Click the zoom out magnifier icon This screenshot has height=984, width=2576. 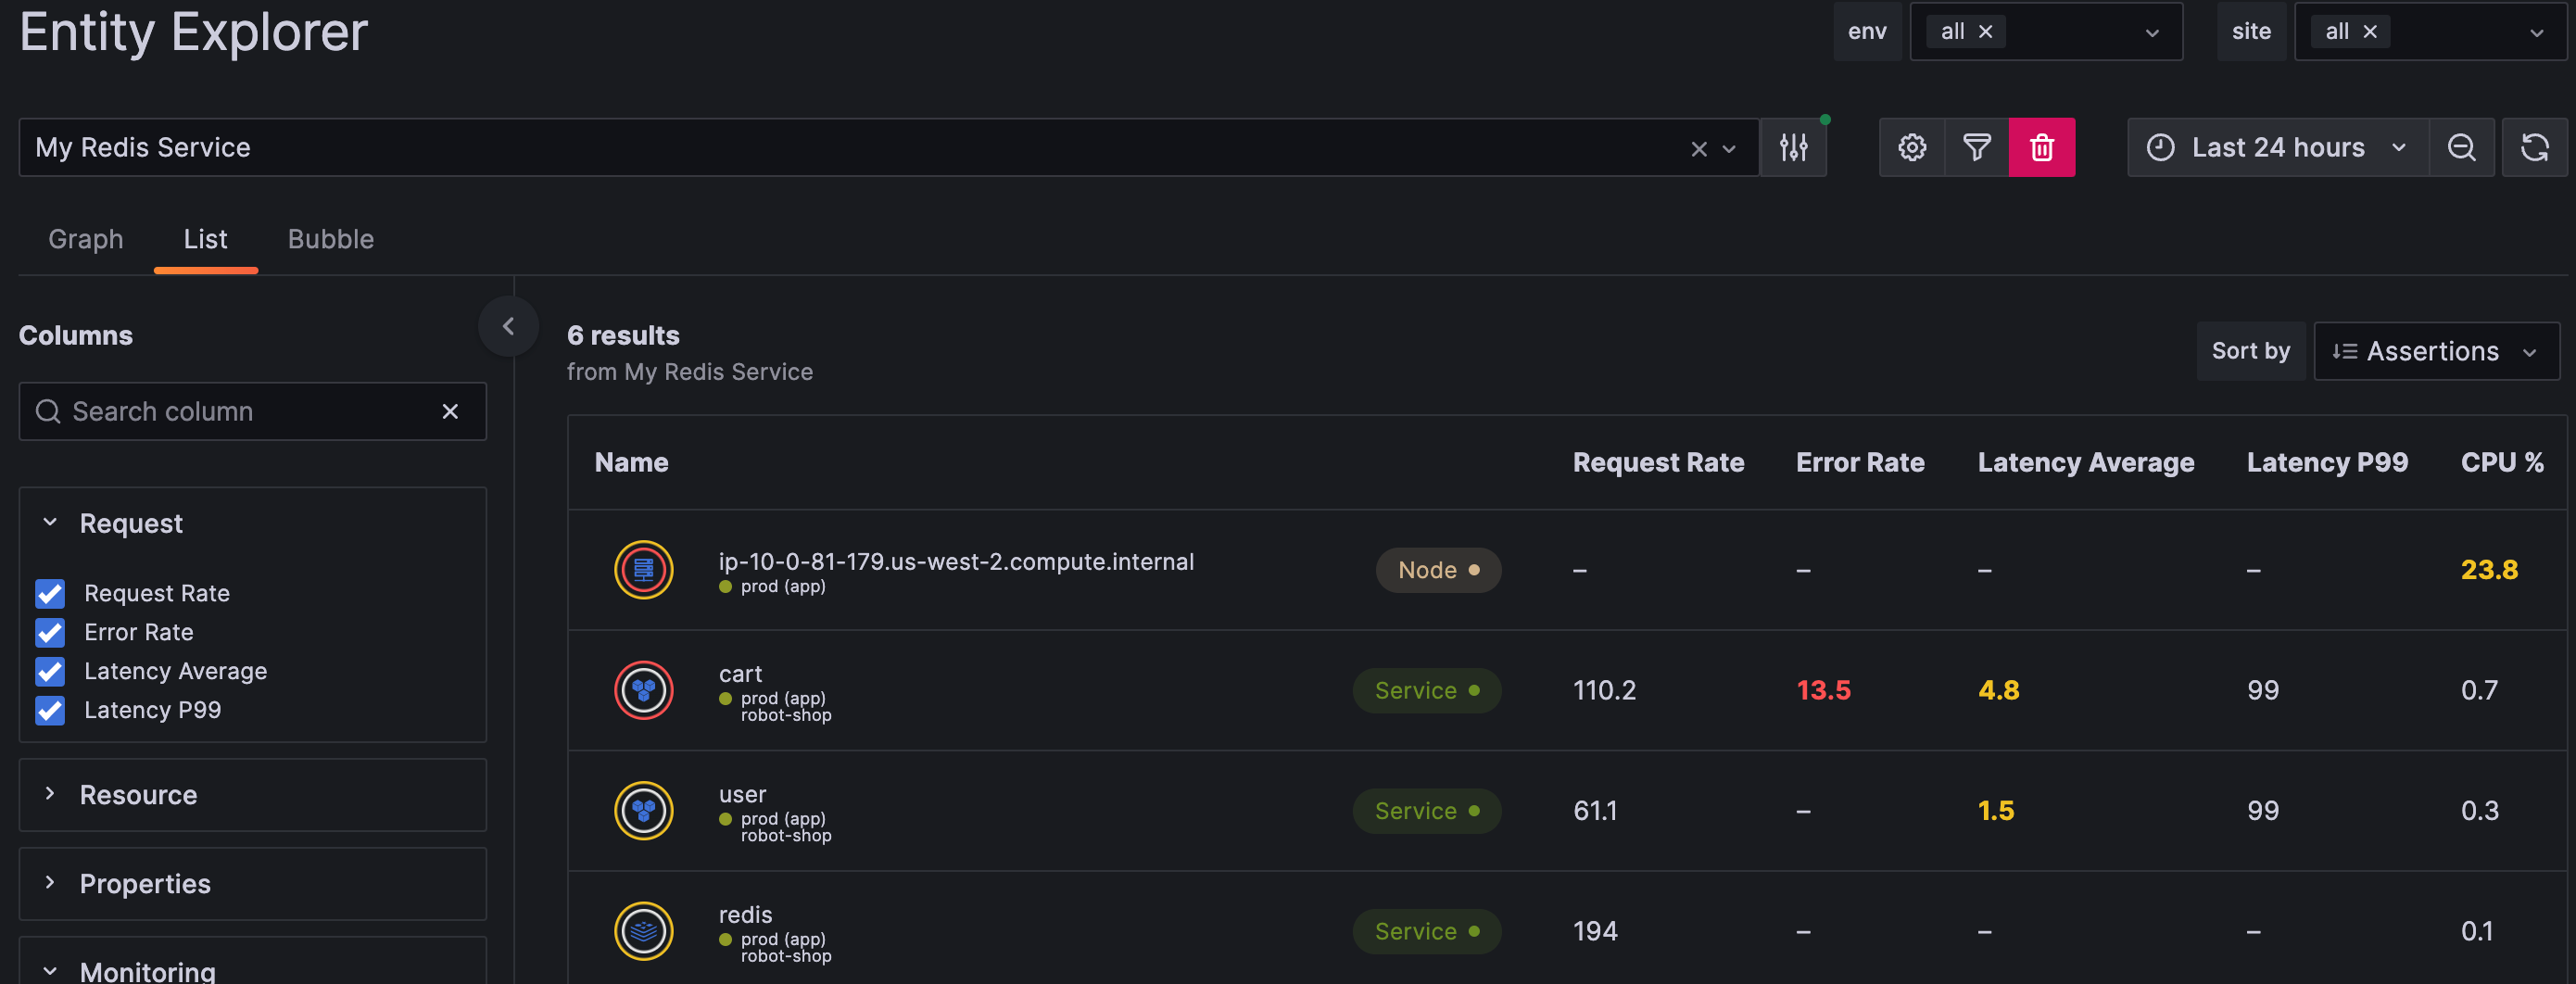2462,147
